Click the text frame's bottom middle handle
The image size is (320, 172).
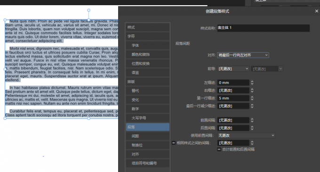coord(88,118)
